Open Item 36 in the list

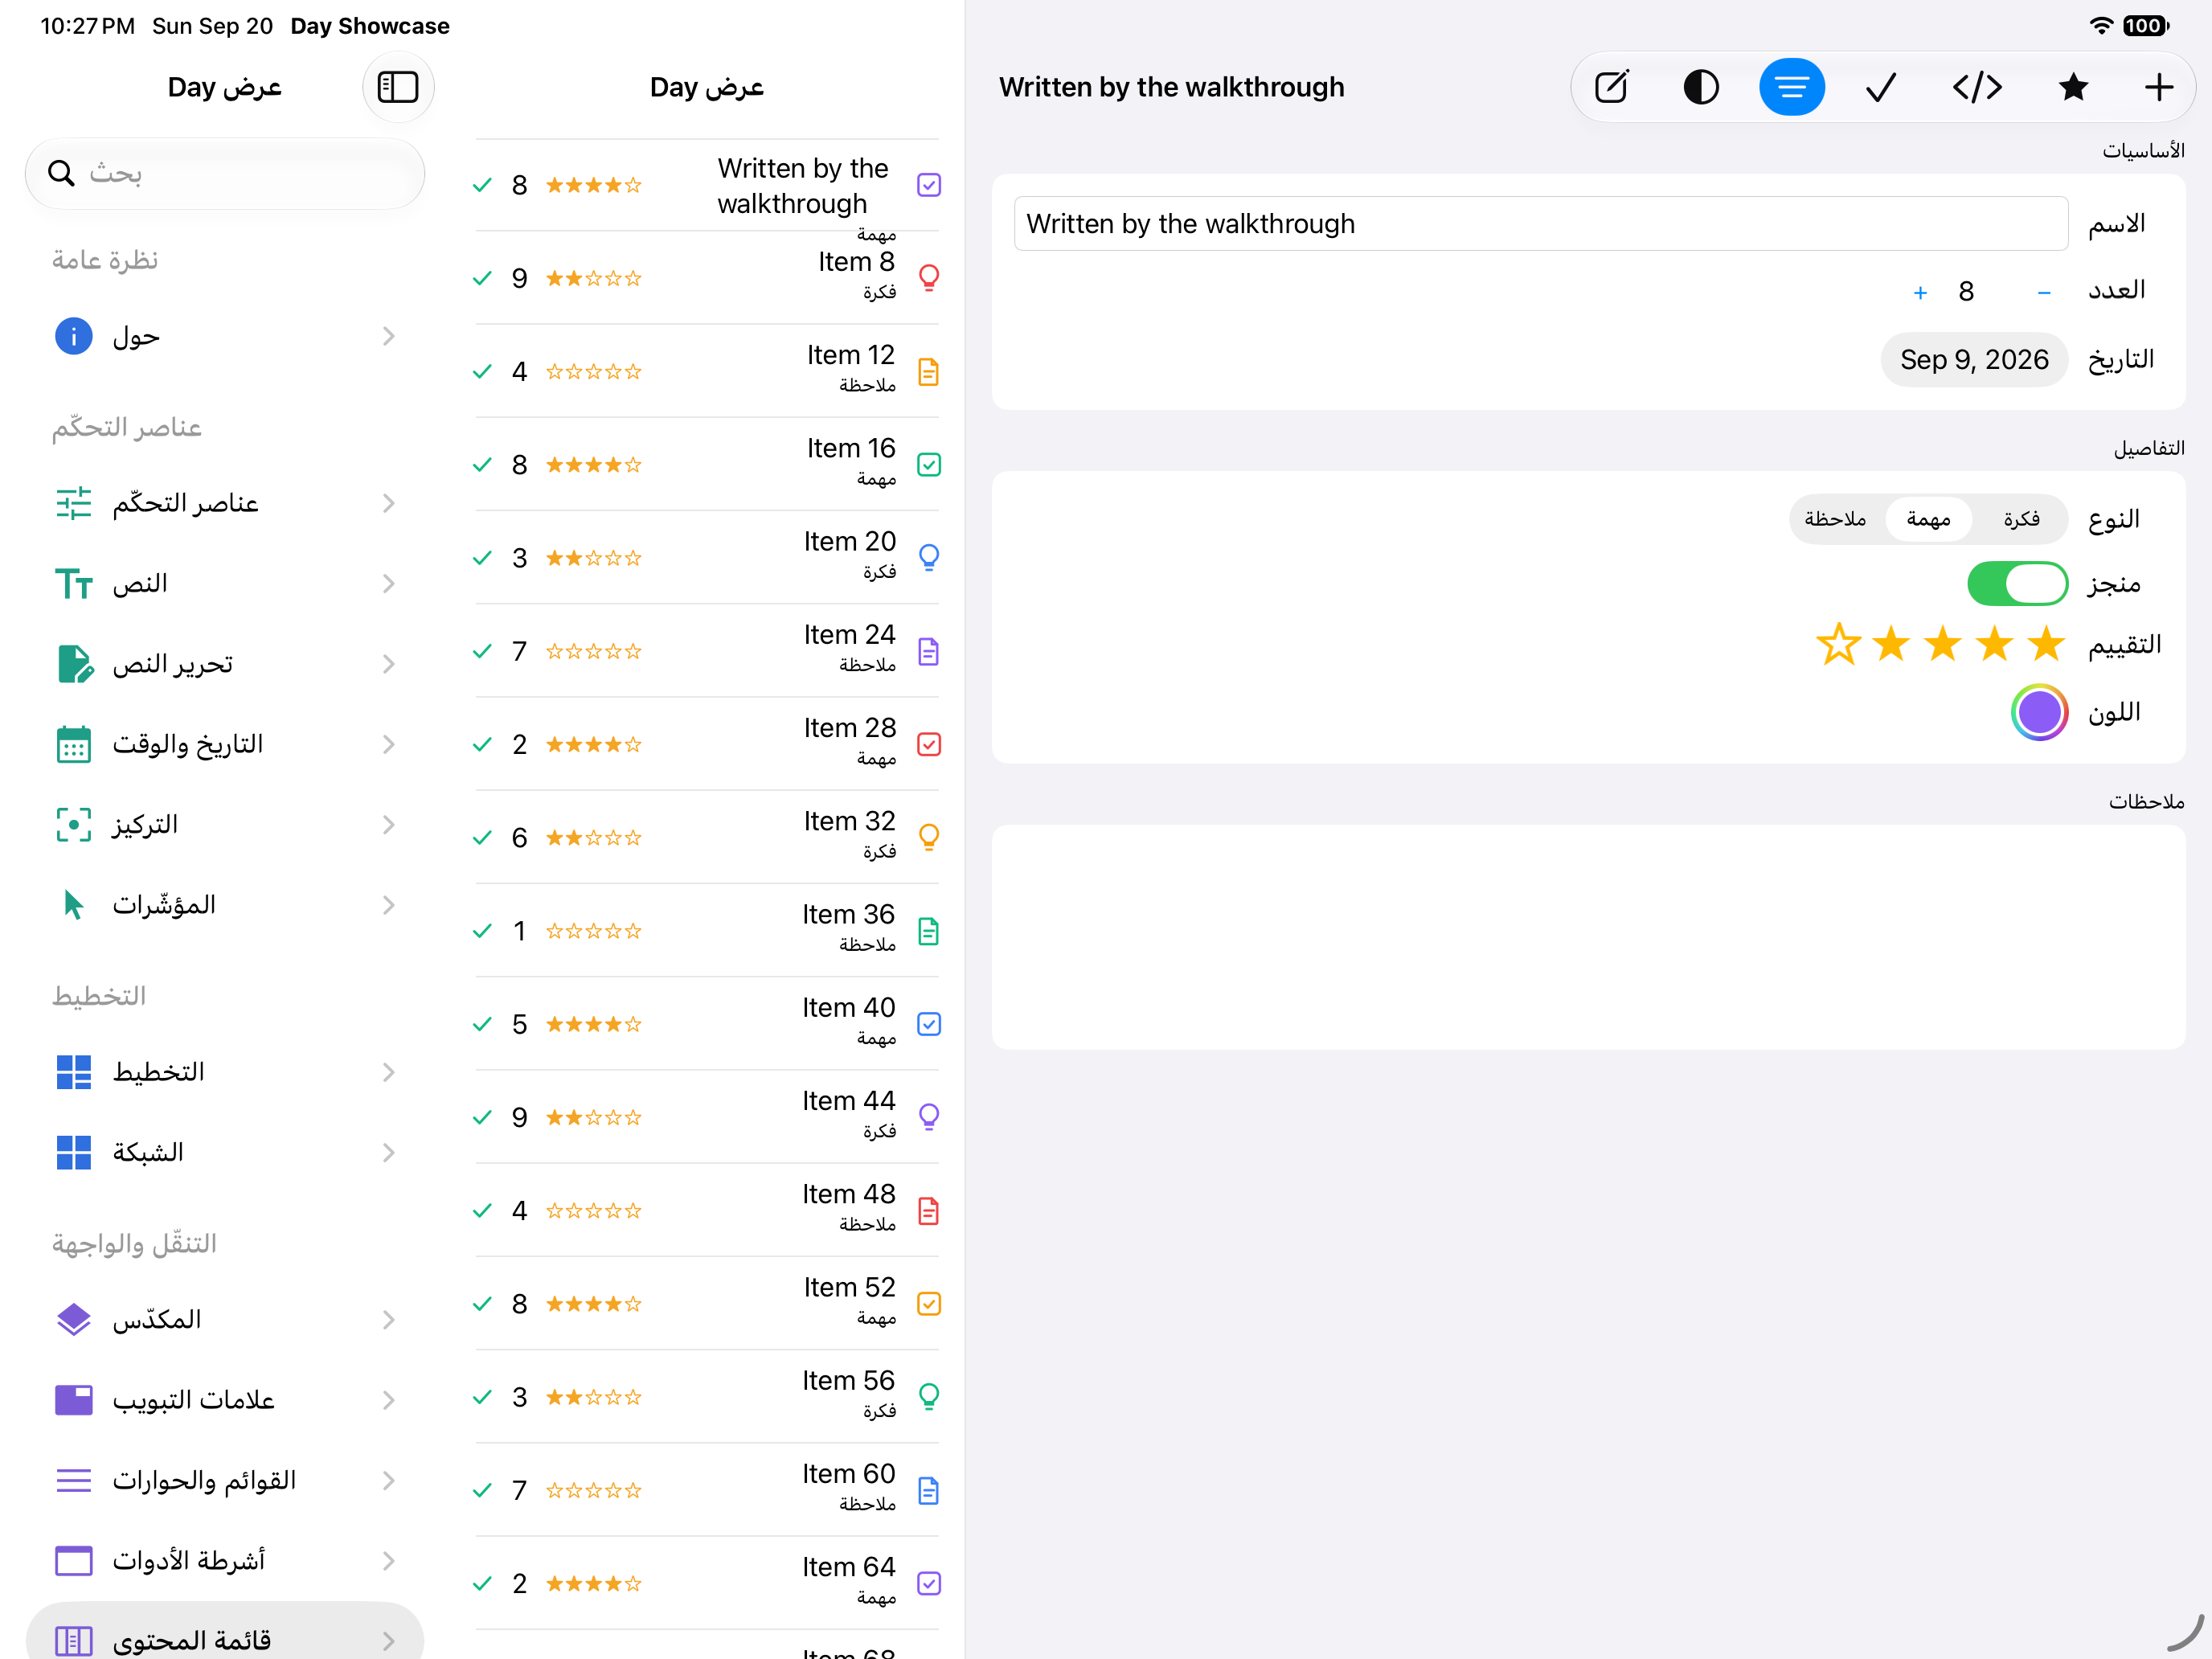point(706,930)
